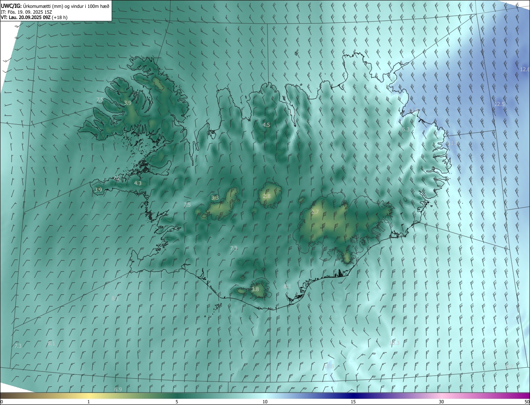
Task: Click the title 'Úrkomumætti (mm) og vindur í 100m hæð'
Action: pos(66,6)
